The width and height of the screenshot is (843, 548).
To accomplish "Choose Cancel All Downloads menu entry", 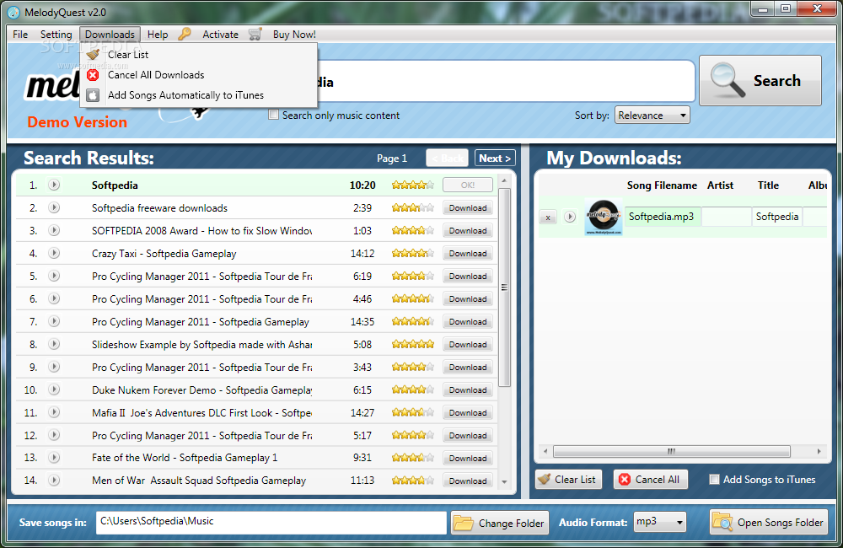I will click(x=198, y=75).
